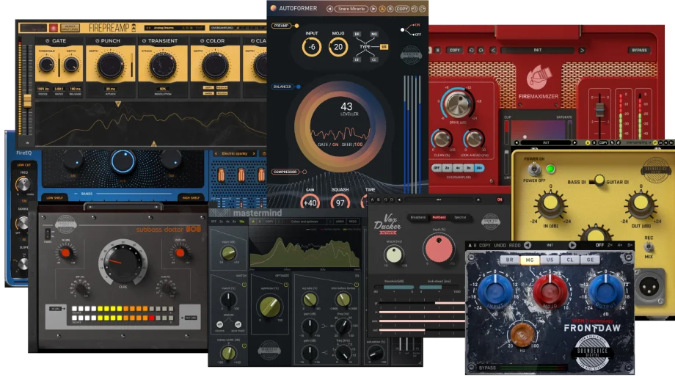The image size is (675, 380).
Task: Select the US preamp type in Autoformer
Action: coord(384,46)
